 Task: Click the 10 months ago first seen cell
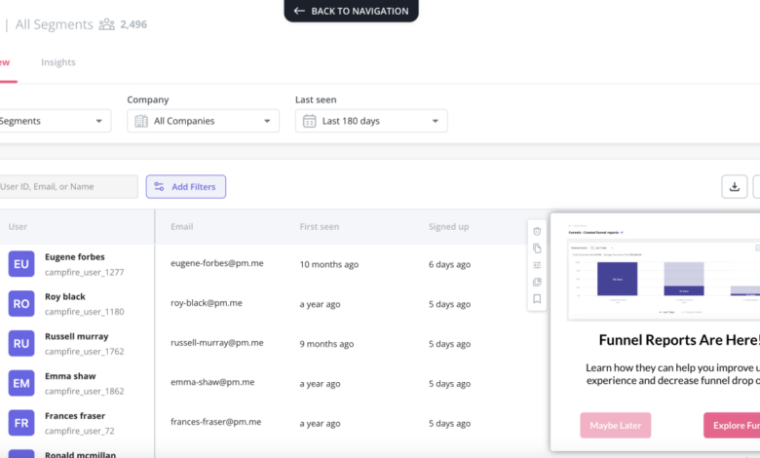pos(329,265)
